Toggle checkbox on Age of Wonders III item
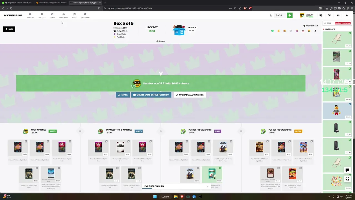Screen dimensions: 355x200 coord(267,141)
